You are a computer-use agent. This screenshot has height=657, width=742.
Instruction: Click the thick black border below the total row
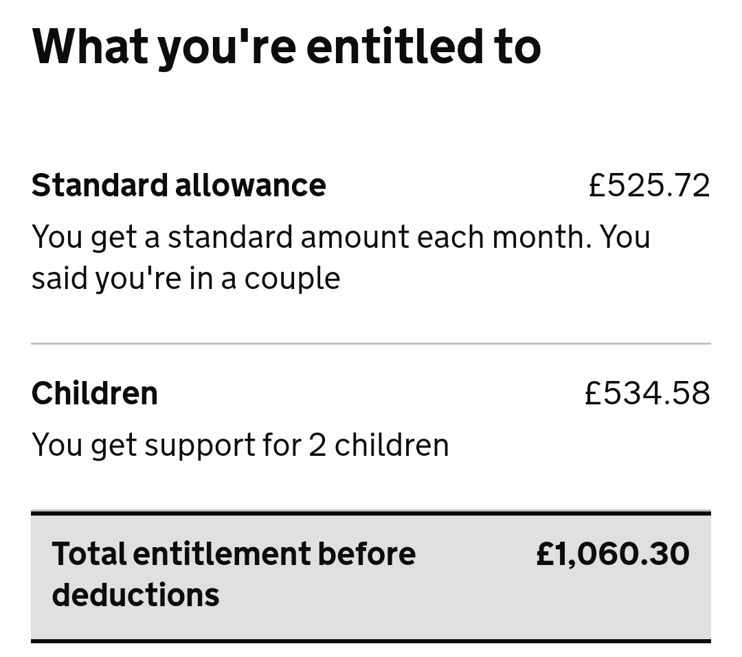pos(371,641)
